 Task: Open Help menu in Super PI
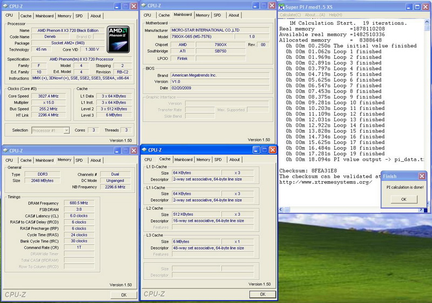pyautogui.click(x=335, y=15)
